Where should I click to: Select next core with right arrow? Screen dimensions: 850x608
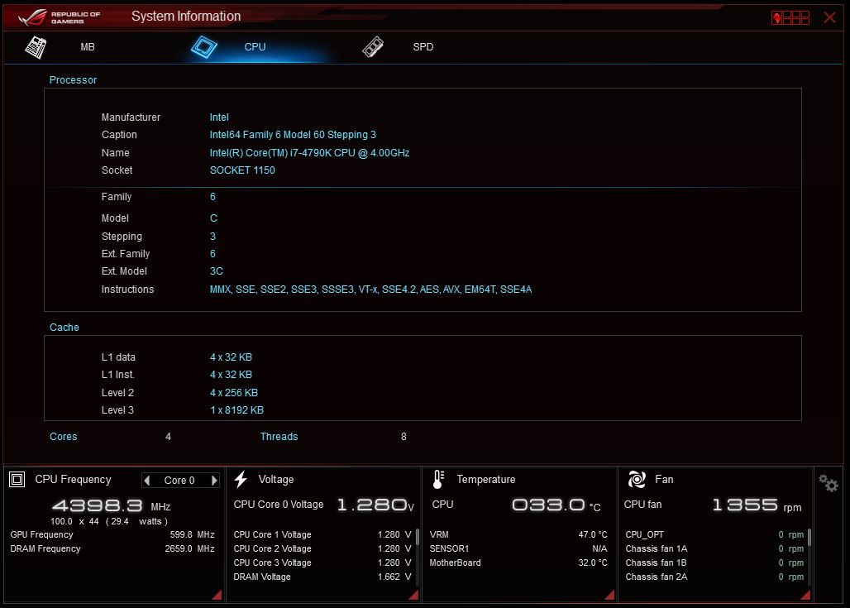(214, 480)
